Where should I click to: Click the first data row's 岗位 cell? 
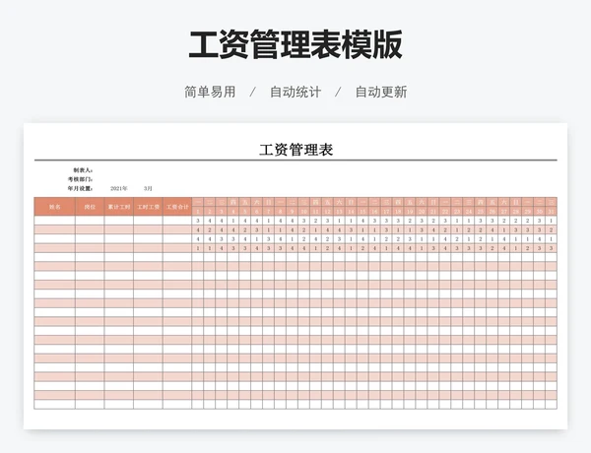pyautogui.click(x=90, y=221)
